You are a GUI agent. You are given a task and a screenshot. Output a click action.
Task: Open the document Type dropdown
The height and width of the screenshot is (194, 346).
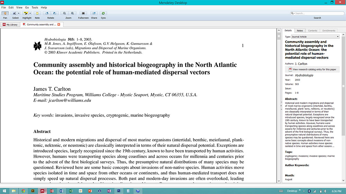tap(315, 37)
